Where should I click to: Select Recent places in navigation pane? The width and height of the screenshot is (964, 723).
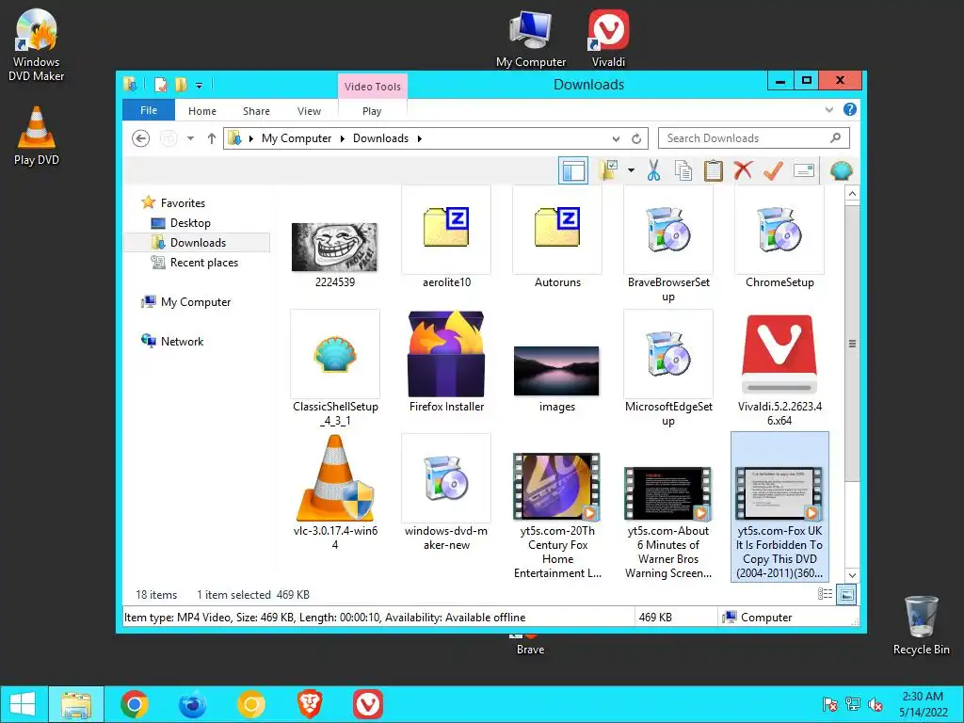click(x=203, y=263)
